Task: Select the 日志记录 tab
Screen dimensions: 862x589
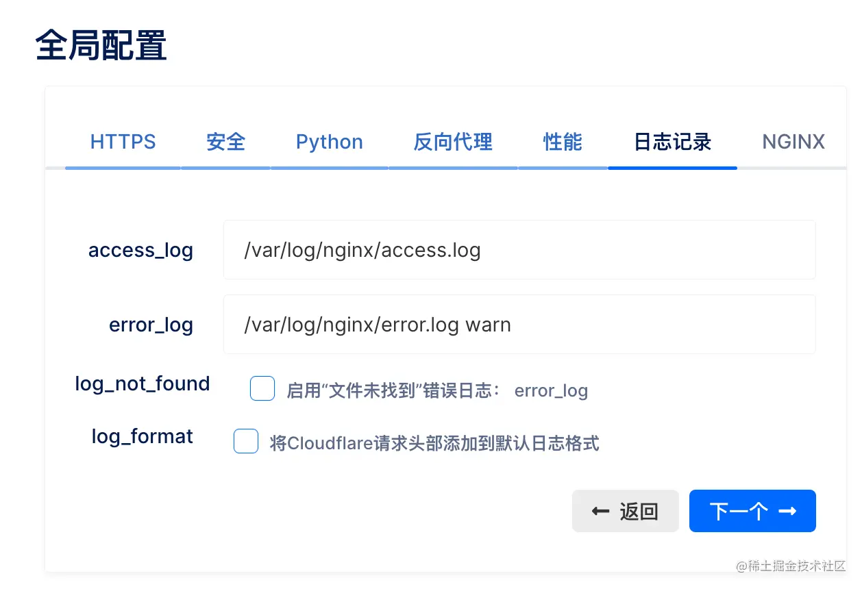Action: point(672,142)
